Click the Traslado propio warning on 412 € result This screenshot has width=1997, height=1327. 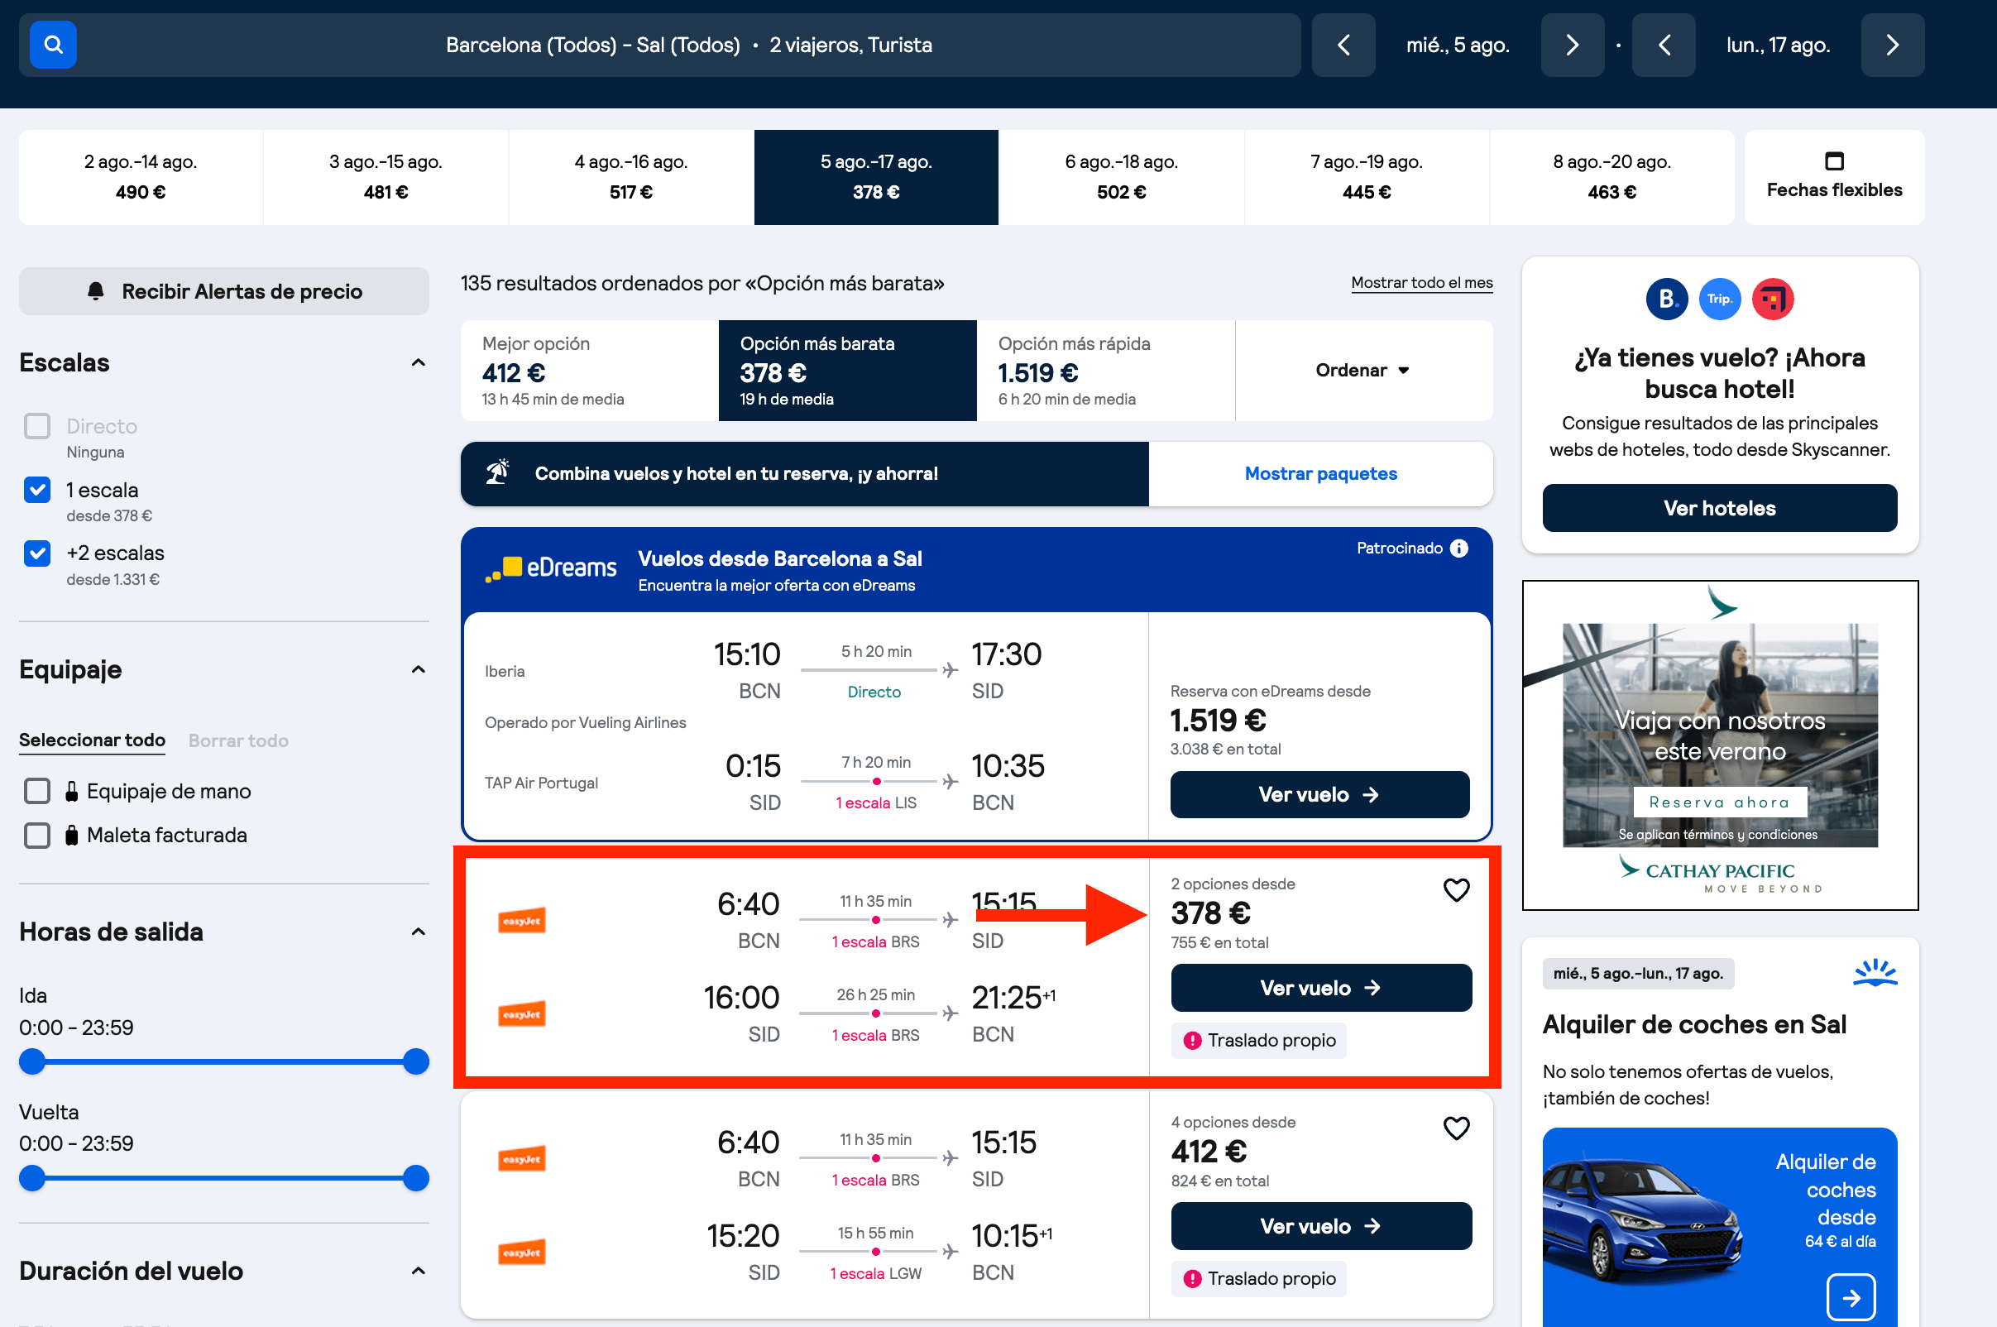pyautogui.click(x=1258, y=1278)
